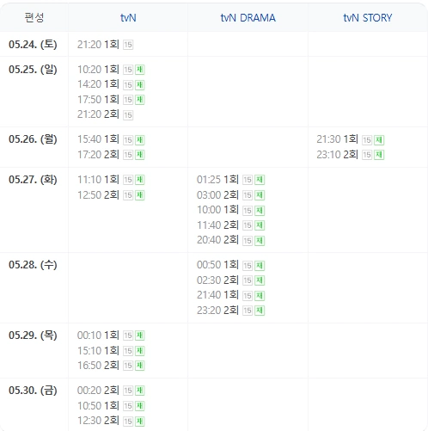Image resolution: width=428 pixels, height=431 pixels.
Task: Click the 17:50 1회 tvN entry
Action: 98,100
